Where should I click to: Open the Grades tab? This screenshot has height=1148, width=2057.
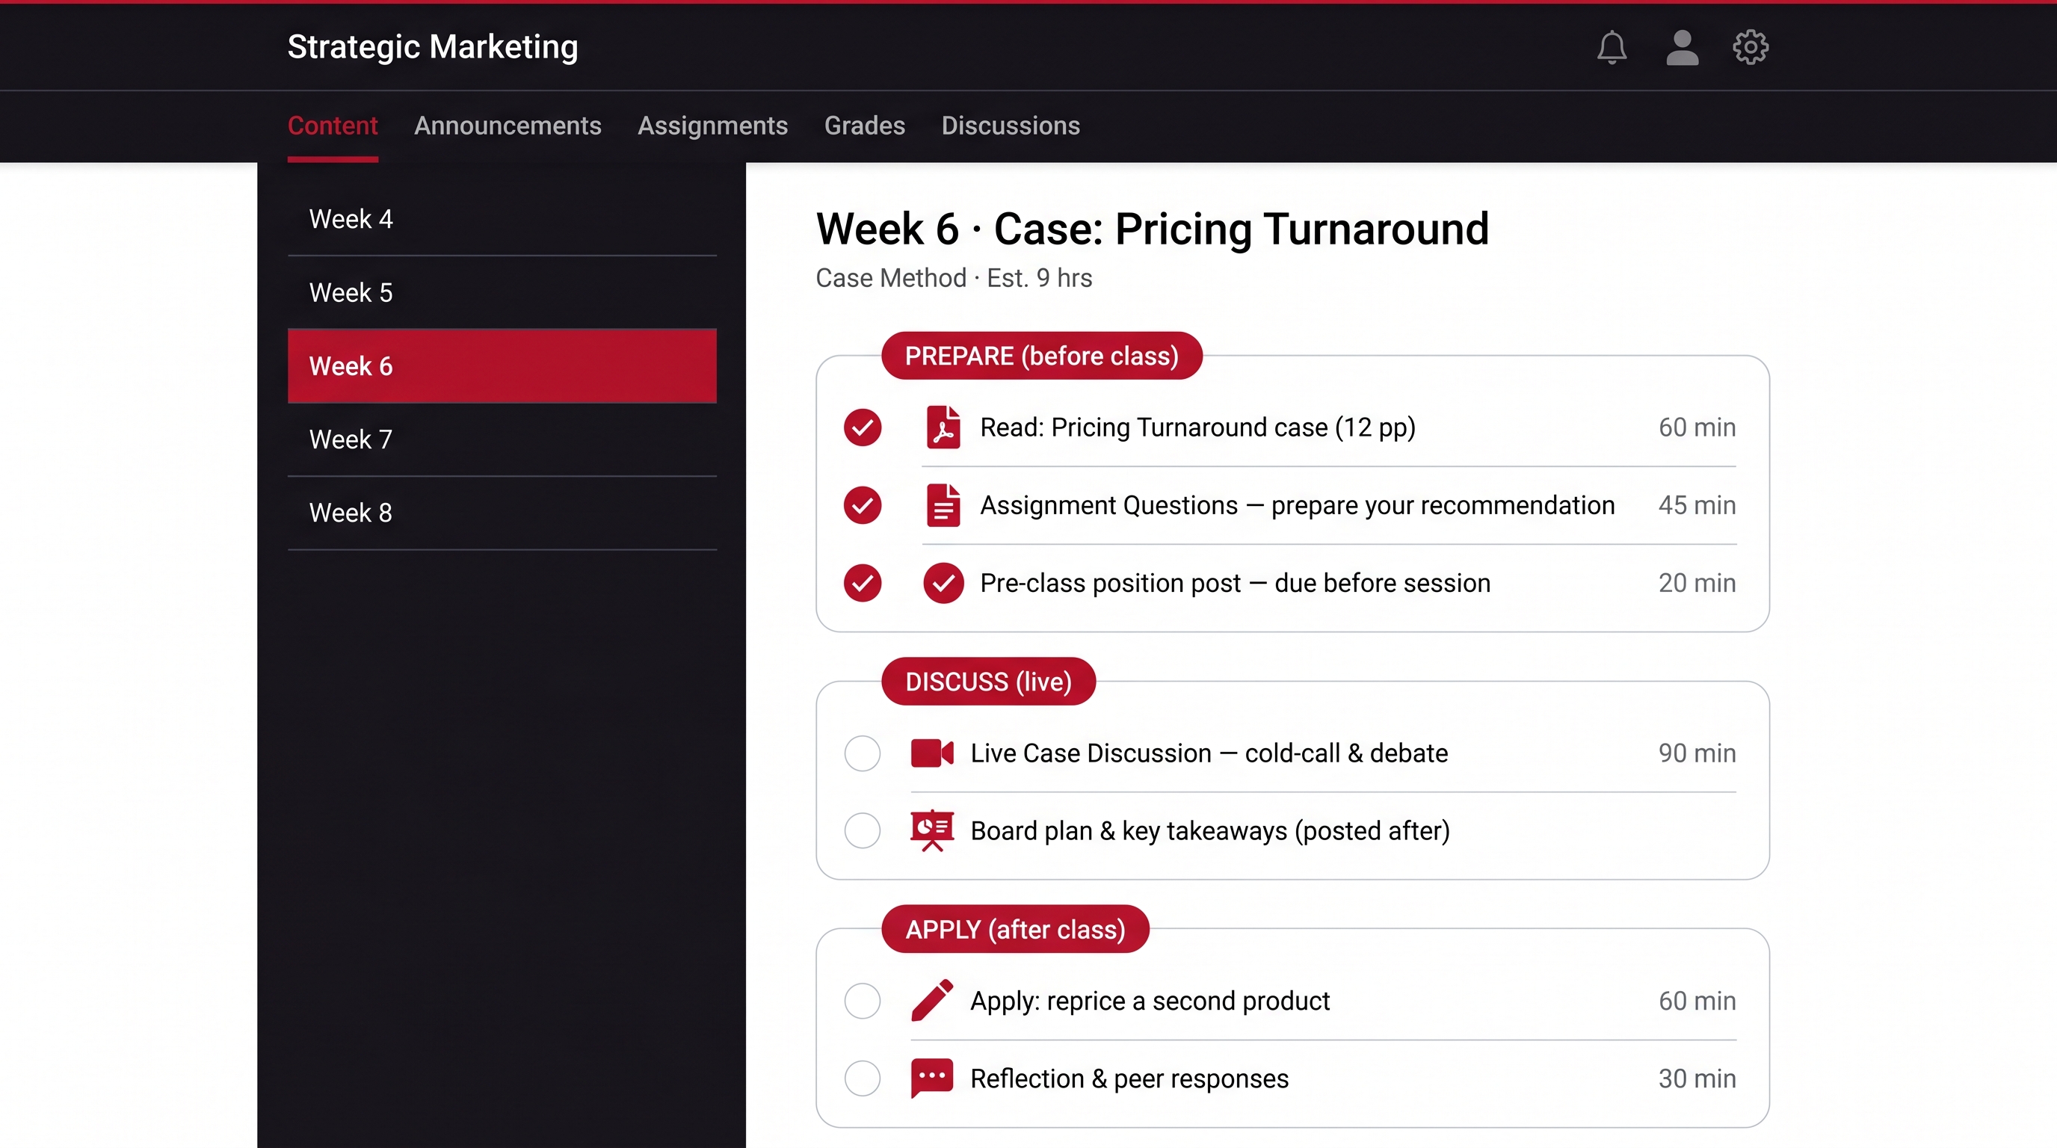(864, 126)
